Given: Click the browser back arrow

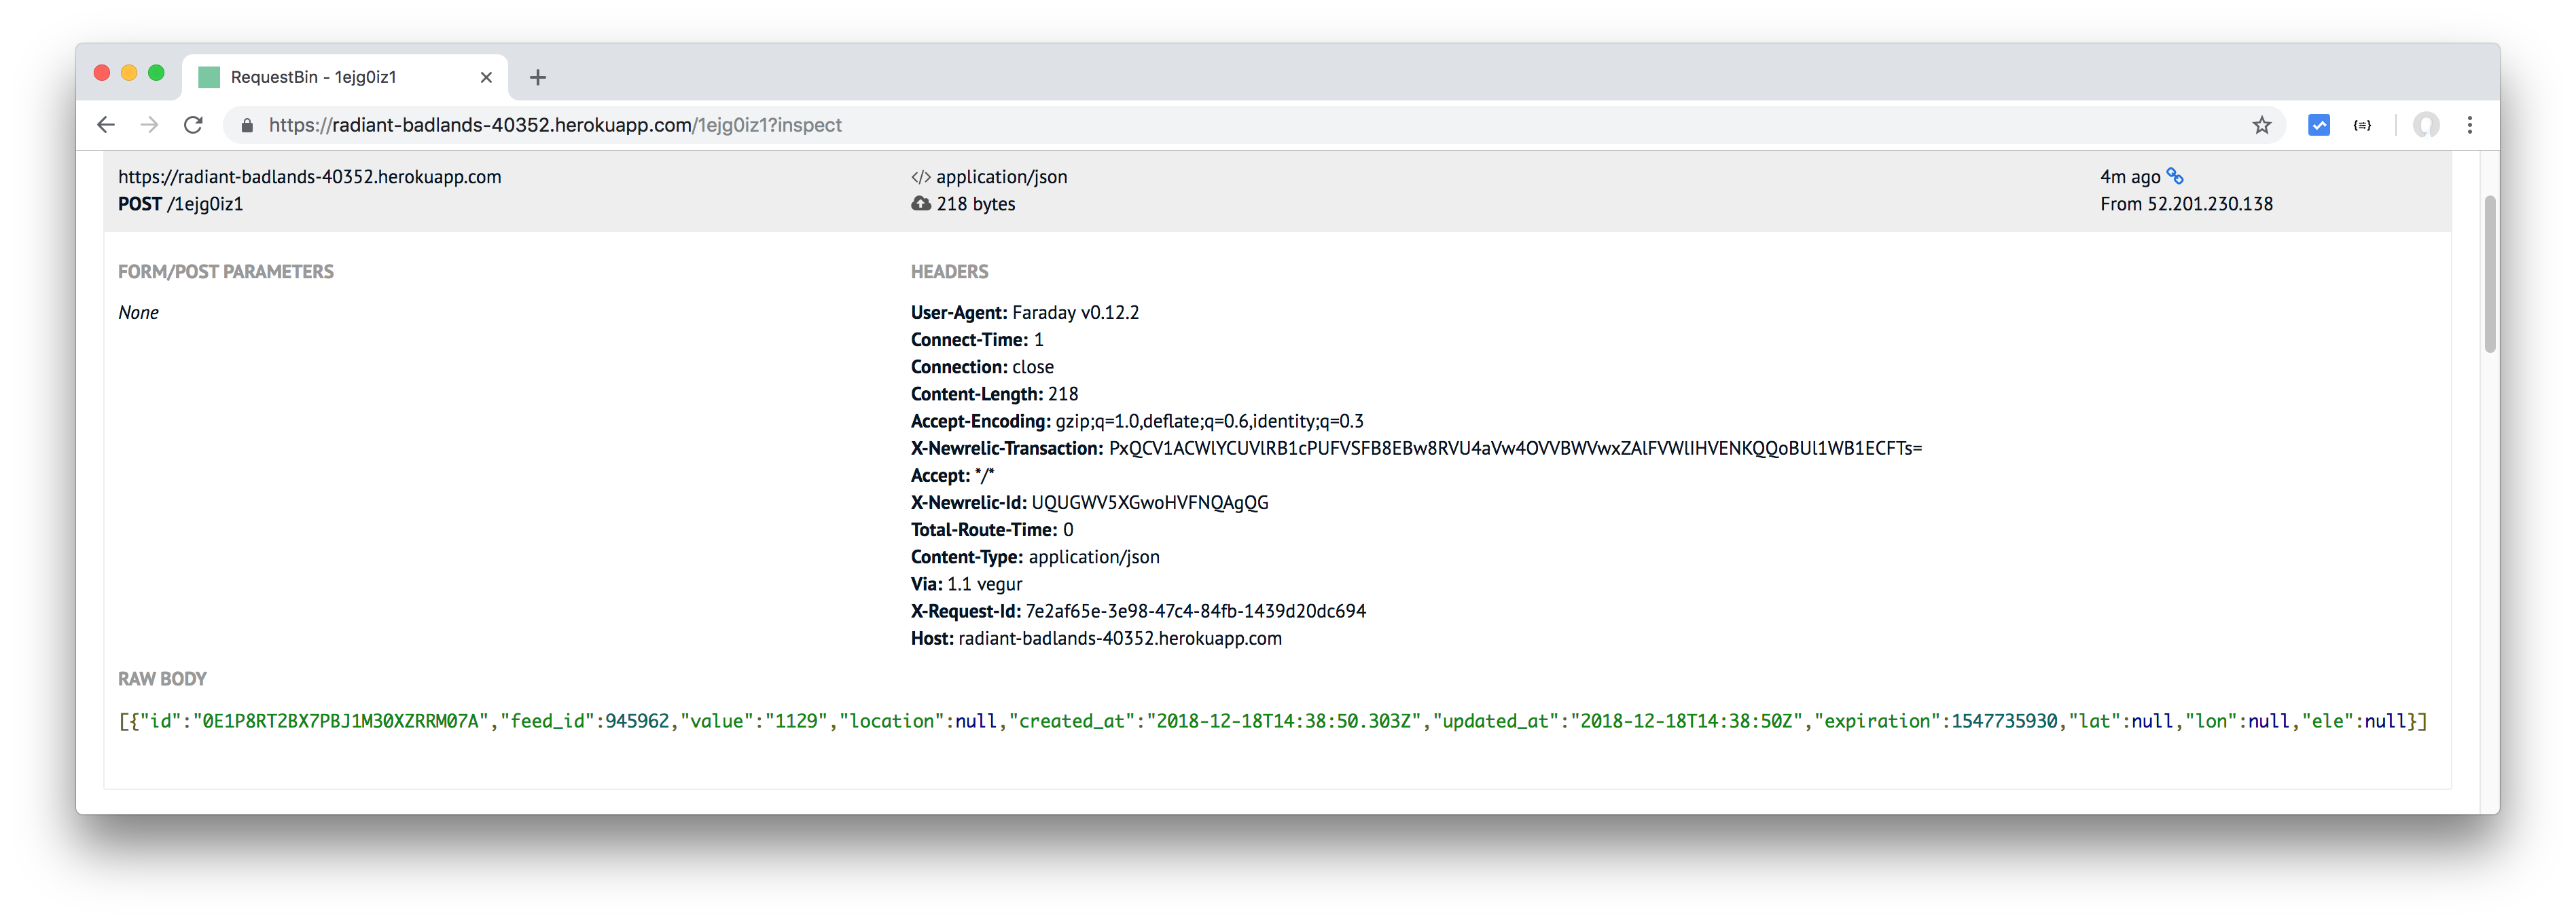Looking at the screenshot, I should [x=106, y=125].
